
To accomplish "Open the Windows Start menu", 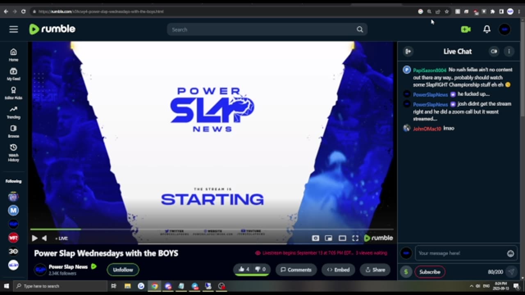I will pos(6,286).
